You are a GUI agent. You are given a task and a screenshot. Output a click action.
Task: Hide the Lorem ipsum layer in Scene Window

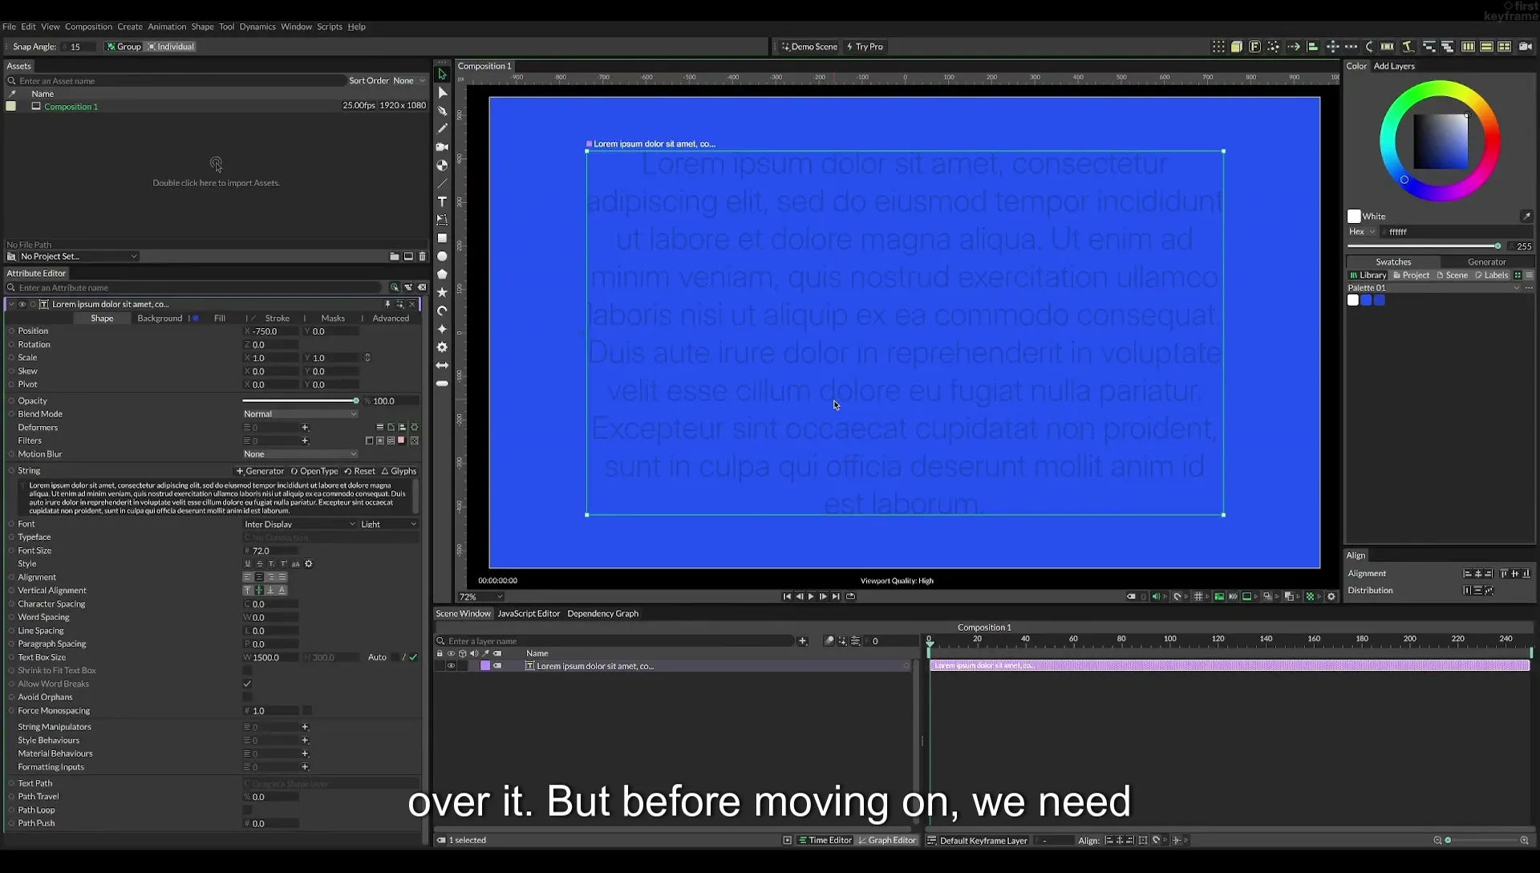click(x=451, y=666)
